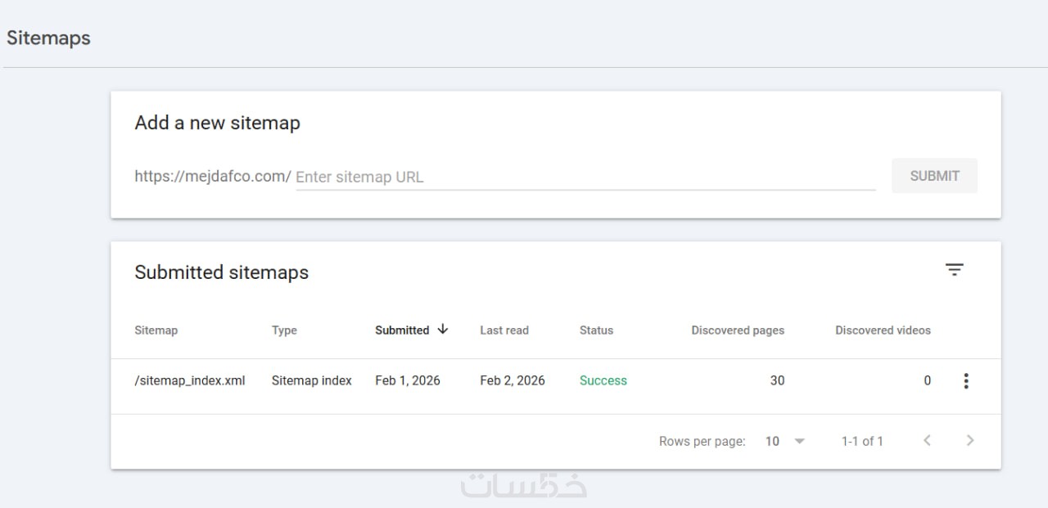
Task: Click the Sitemap column header
Action: click(x=156, y=330)
